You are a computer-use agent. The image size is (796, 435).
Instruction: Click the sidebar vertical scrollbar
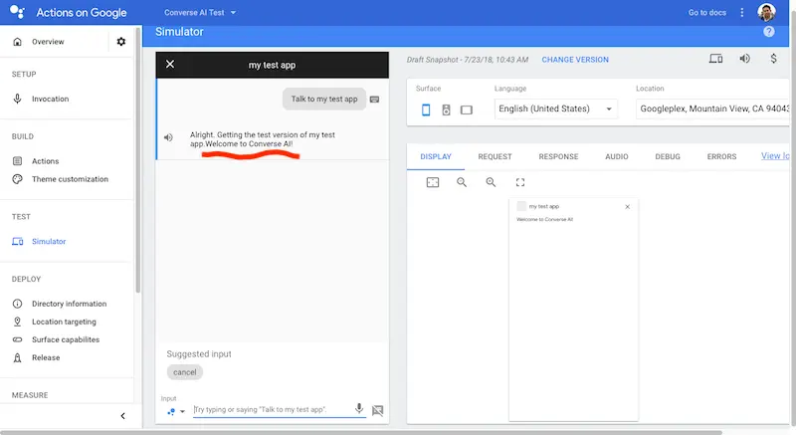[x=138, y=160]
